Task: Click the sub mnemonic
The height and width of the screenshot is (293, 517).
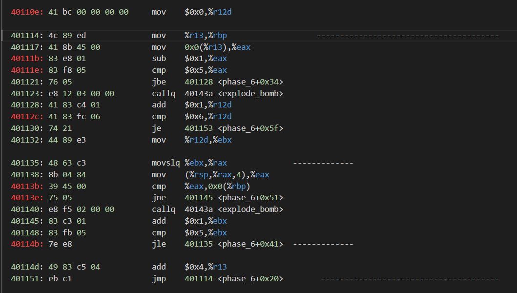Action: coord(159,59)
